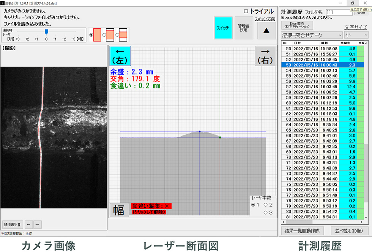Click the right (右) arrow button
372x252 pixels.
click(x=265, y=56)
